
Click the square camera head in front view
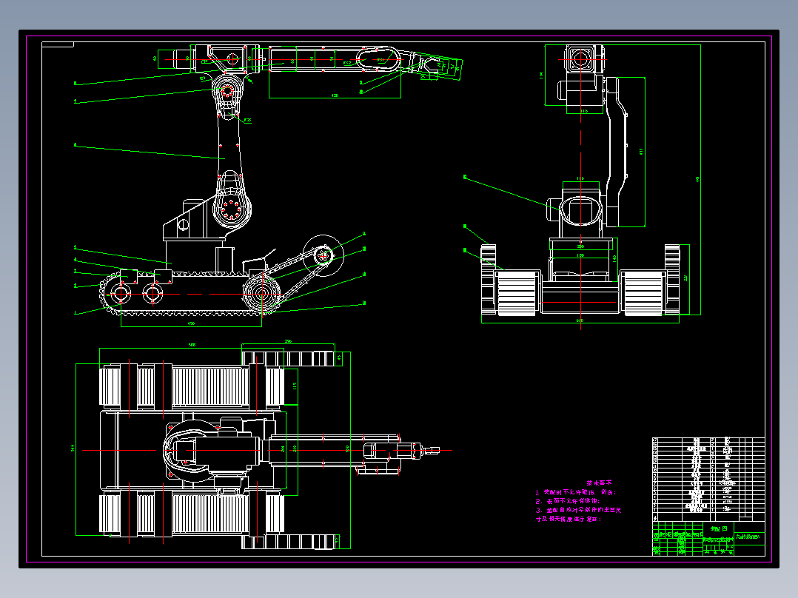pos(580,59)
